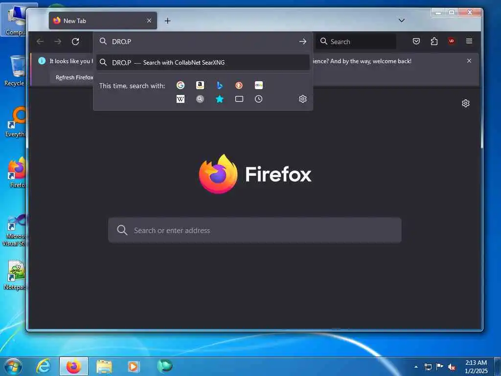The height and width of the screenshot is (376, 501).
Task: Select the Notepad++ desktop shortcut
Action: tap(15, 275)
